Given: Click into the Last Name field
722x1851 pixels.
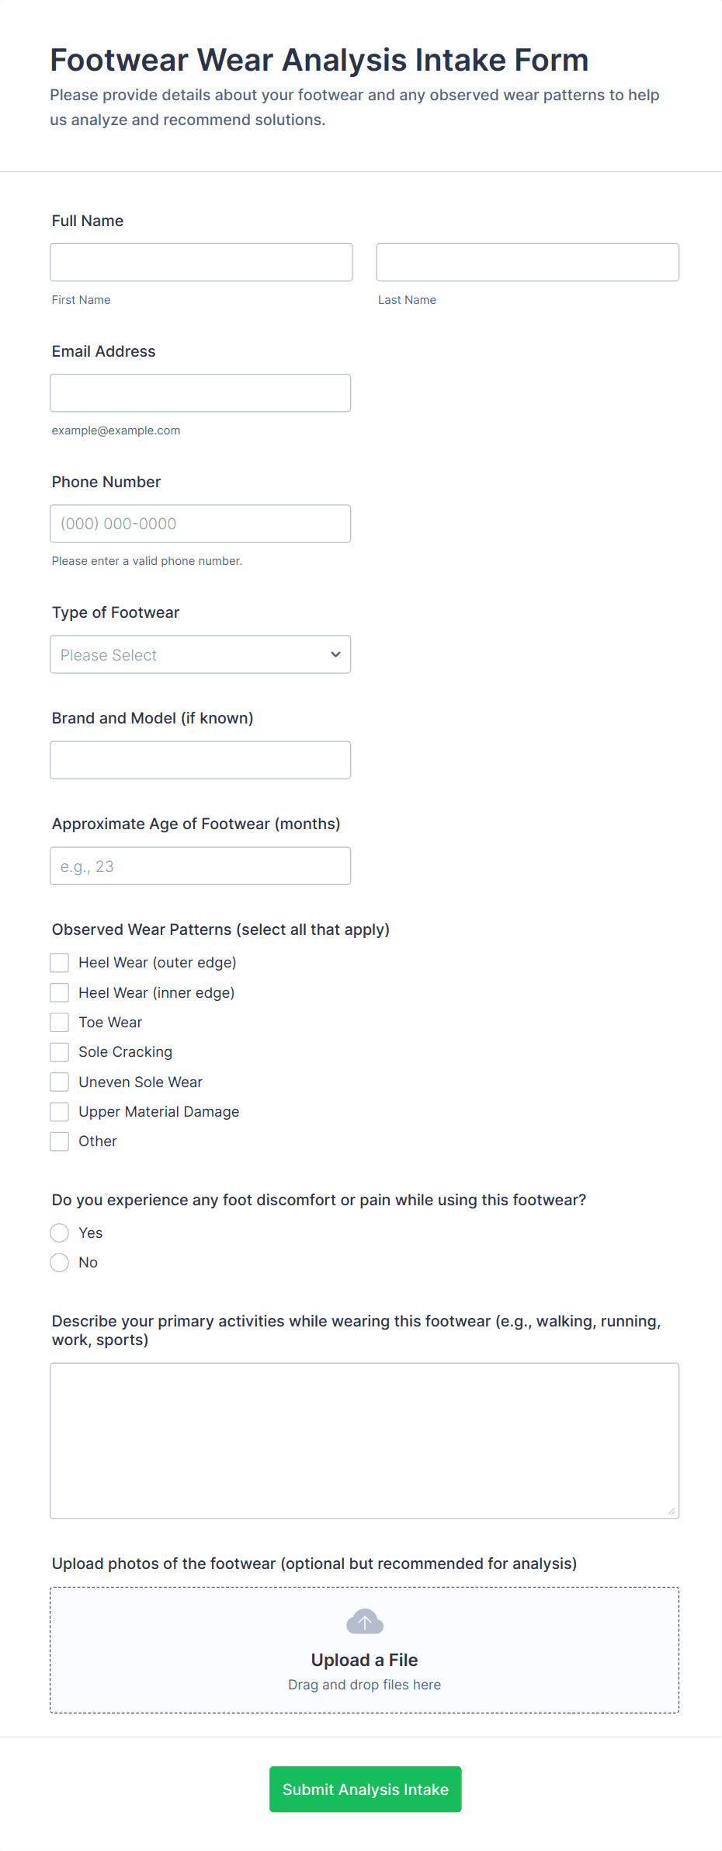Looking at the screenshot, I should [x=527, y=263].
